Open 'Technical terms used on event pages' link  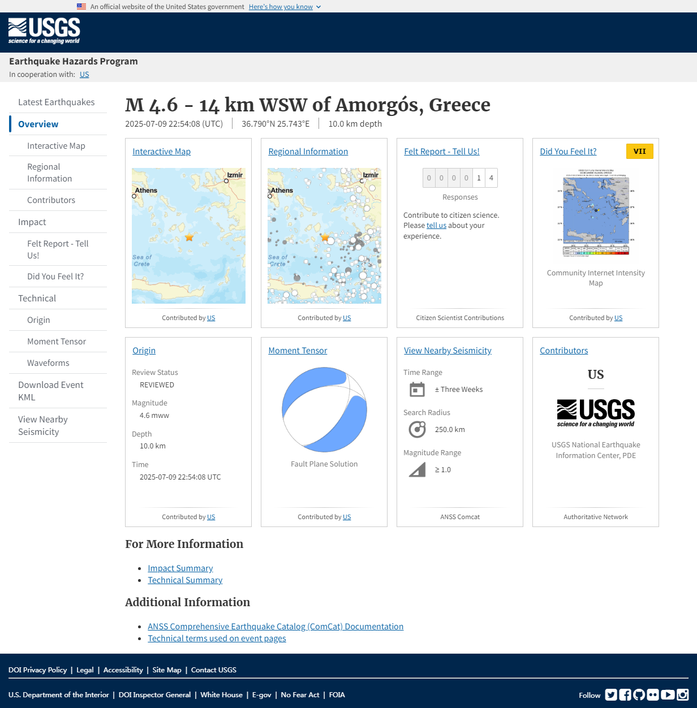click(217, 638)
